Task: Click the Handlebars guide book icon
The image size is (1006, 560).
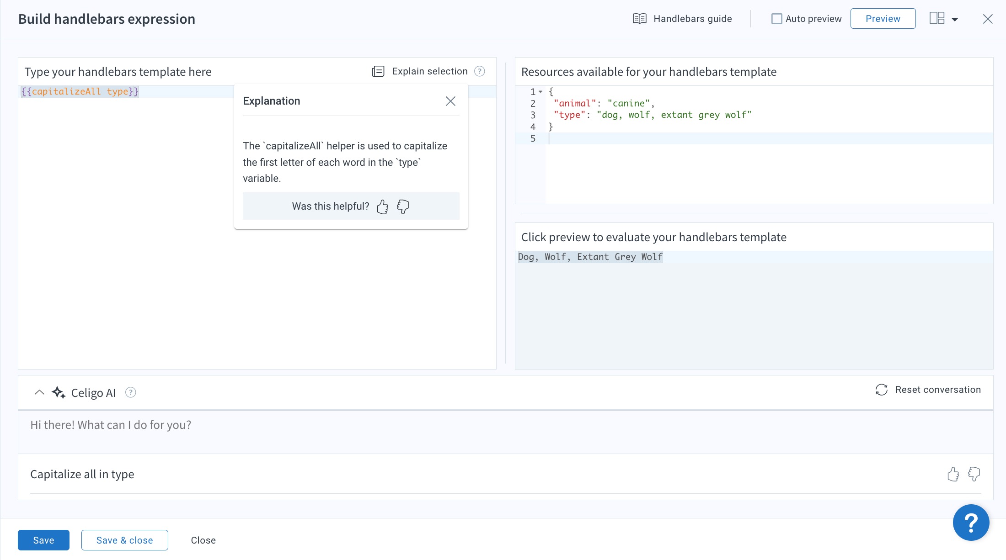Action: [x=639, y=19]
